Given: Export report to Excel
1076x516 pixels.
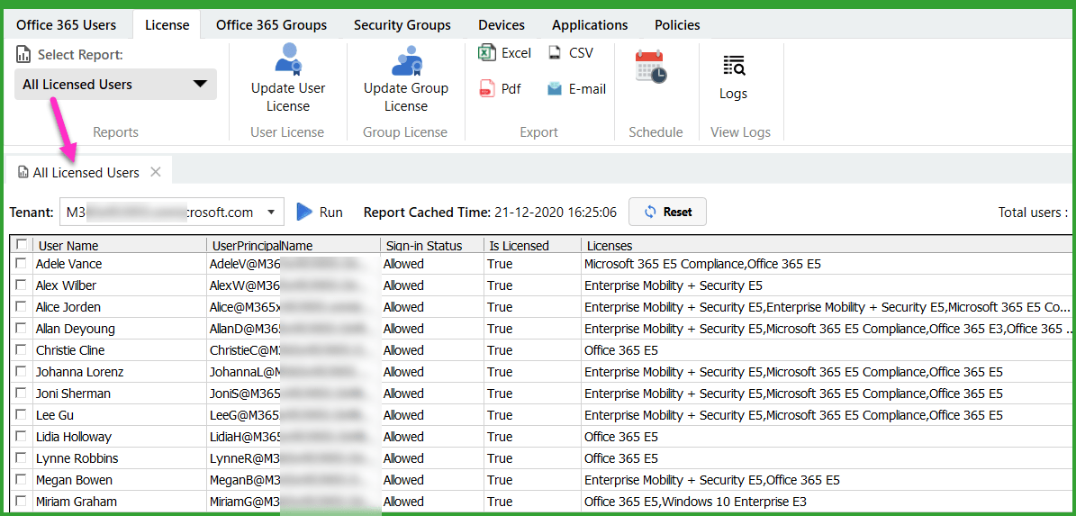Looking at the screenshot, I should point(505,53).
